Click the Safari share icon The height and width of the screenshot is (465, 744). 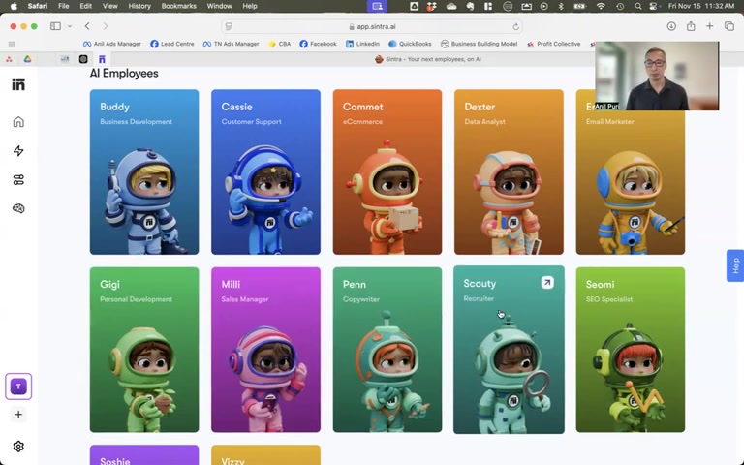691,26
